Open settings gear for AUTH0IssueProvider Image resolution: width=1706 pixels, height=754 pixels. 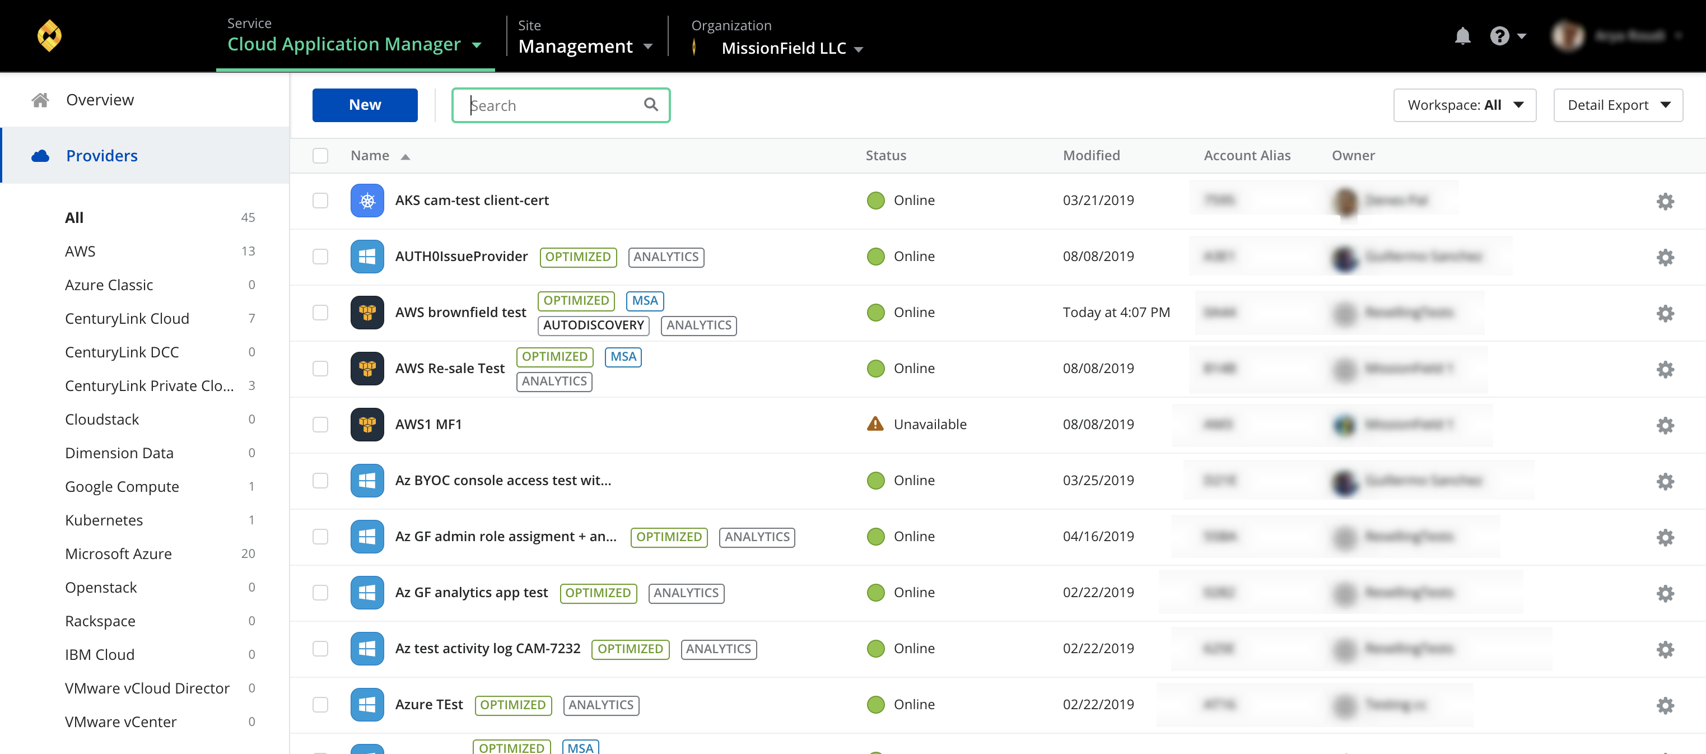coord(1665,257)
